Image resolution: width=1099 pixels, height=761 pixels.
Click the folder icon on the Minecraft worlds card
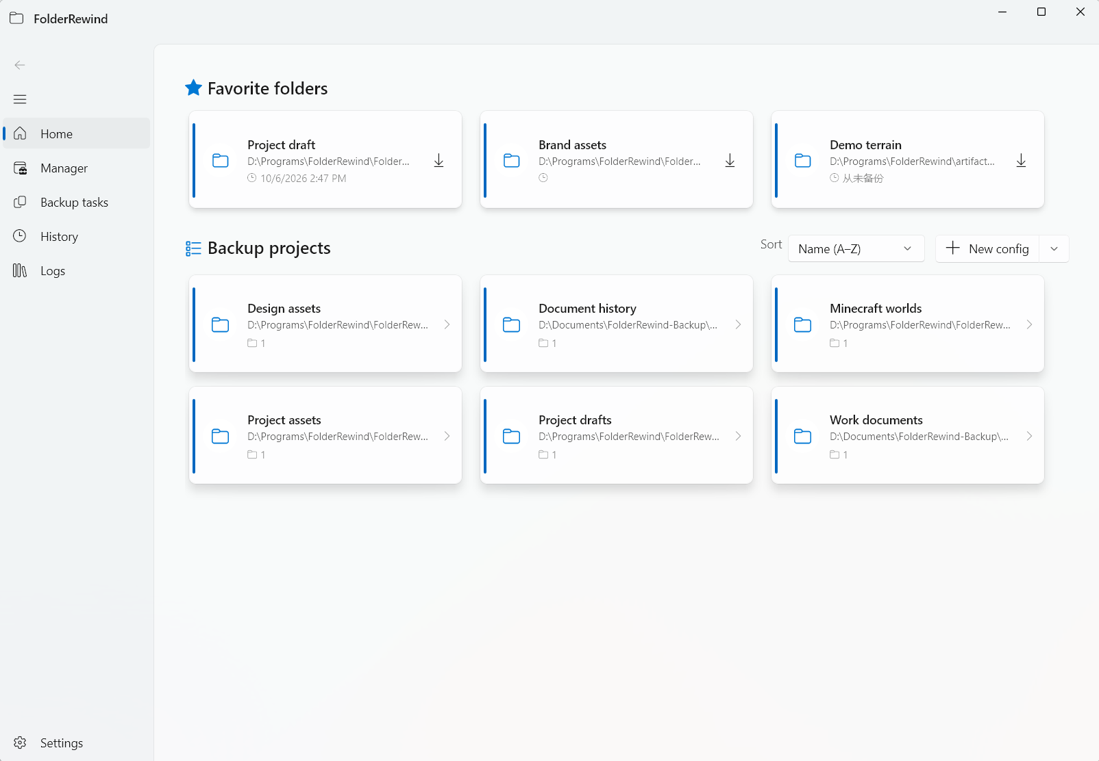(803, 324)
